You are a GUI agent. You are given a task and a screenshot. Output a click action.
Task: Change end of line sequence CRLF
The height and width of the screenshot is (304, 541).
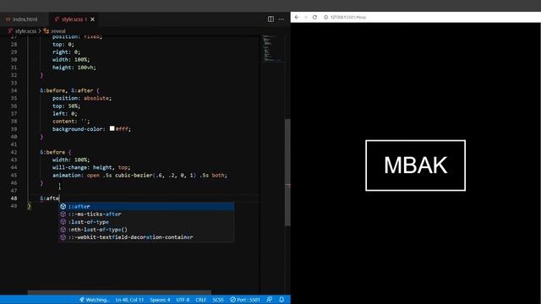pyautogui.click(x=201, y=300)
